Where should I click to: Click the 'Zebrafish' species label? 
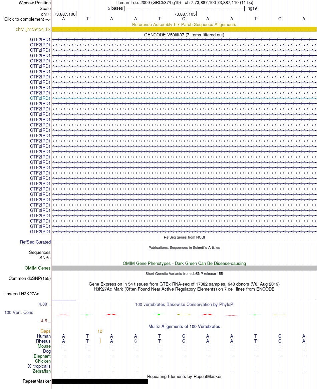coord(41,371)
